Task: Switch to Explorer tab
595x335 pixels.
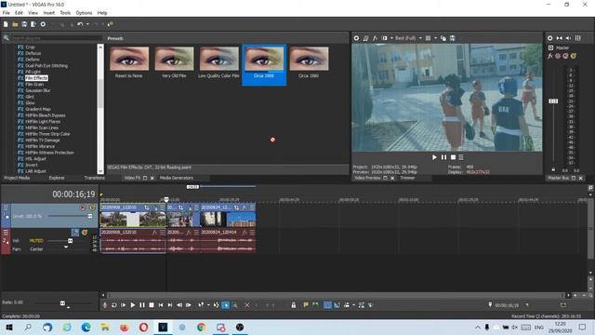Action: (x=57, y=178)
